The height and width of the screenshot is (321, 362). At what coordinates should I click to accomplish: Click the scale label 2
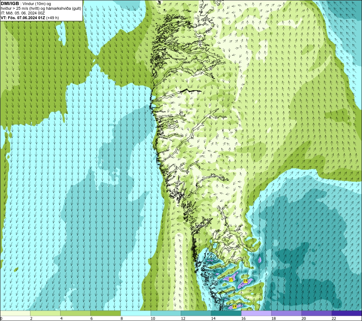31,319
